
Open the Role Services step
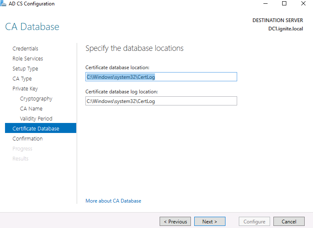[x=28, y=59]
